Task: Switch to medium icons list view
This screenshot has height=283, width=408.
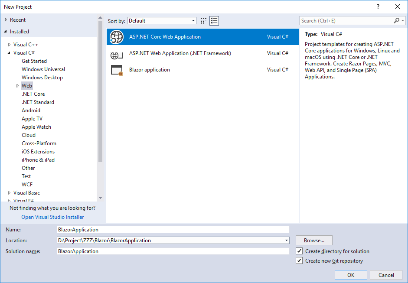Action: pyautogui.click(x=214, y=21)
